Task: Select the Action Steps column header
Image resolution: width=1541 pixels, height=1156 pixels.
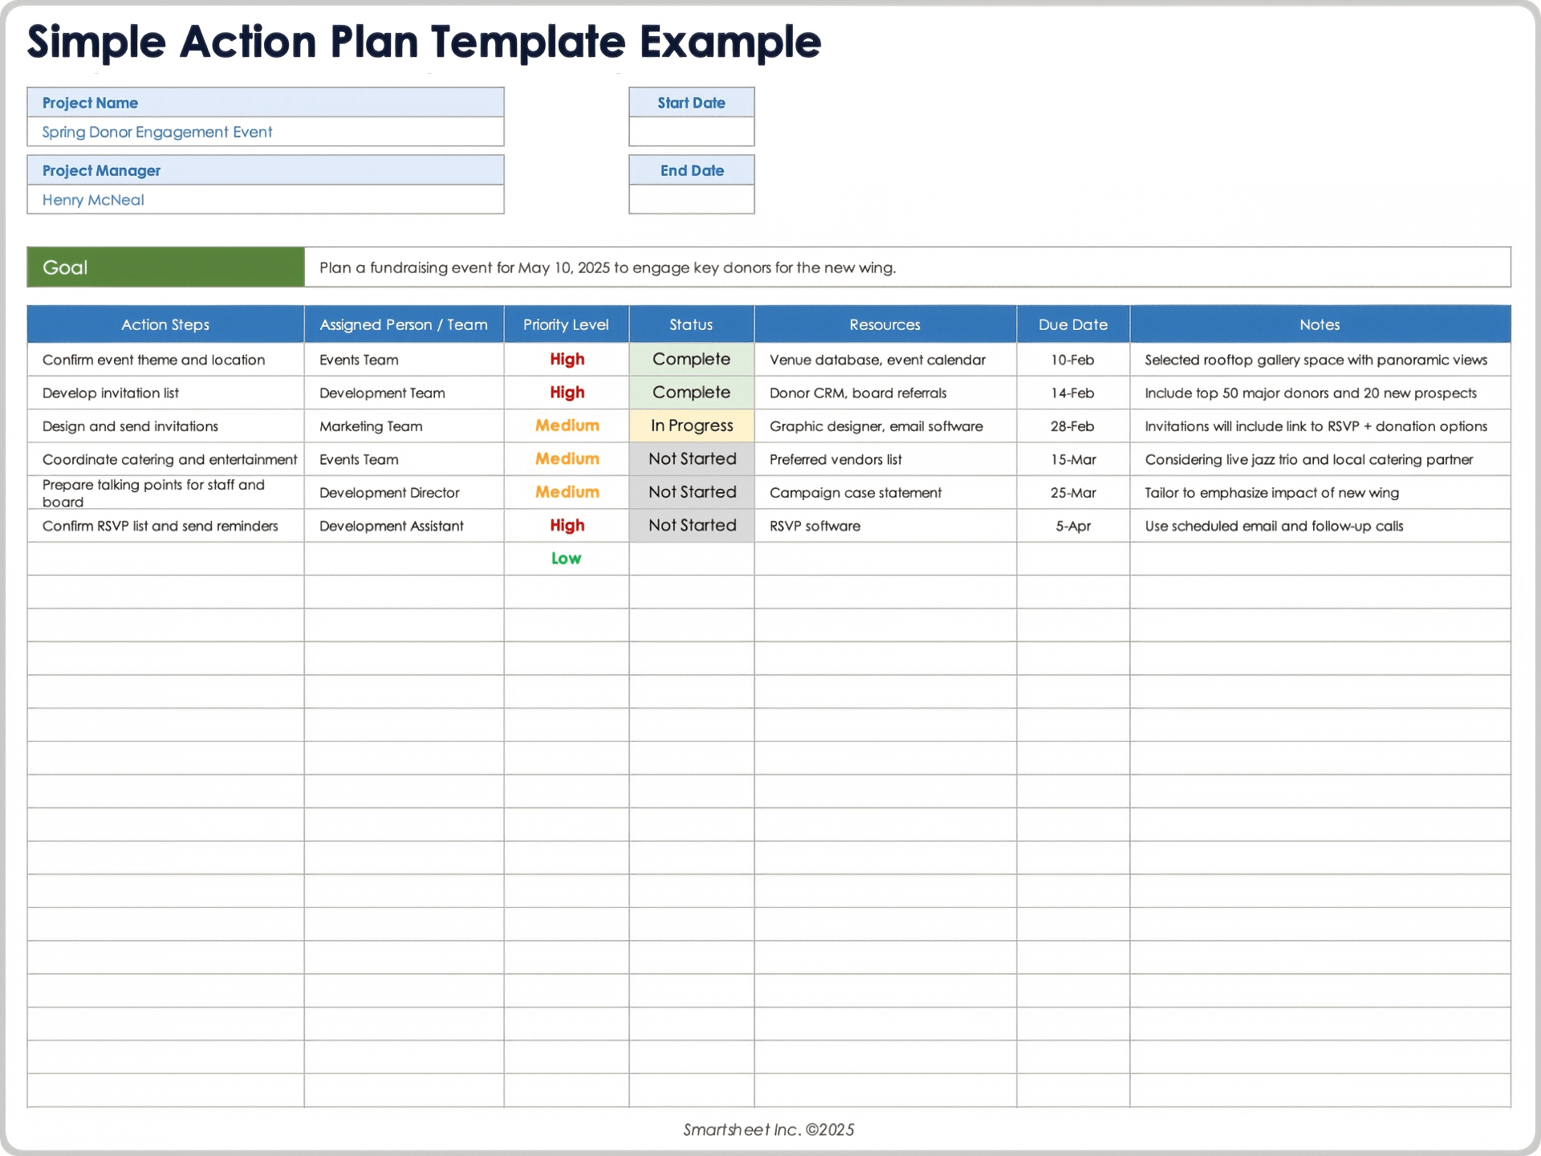Action: coord(165,324)
